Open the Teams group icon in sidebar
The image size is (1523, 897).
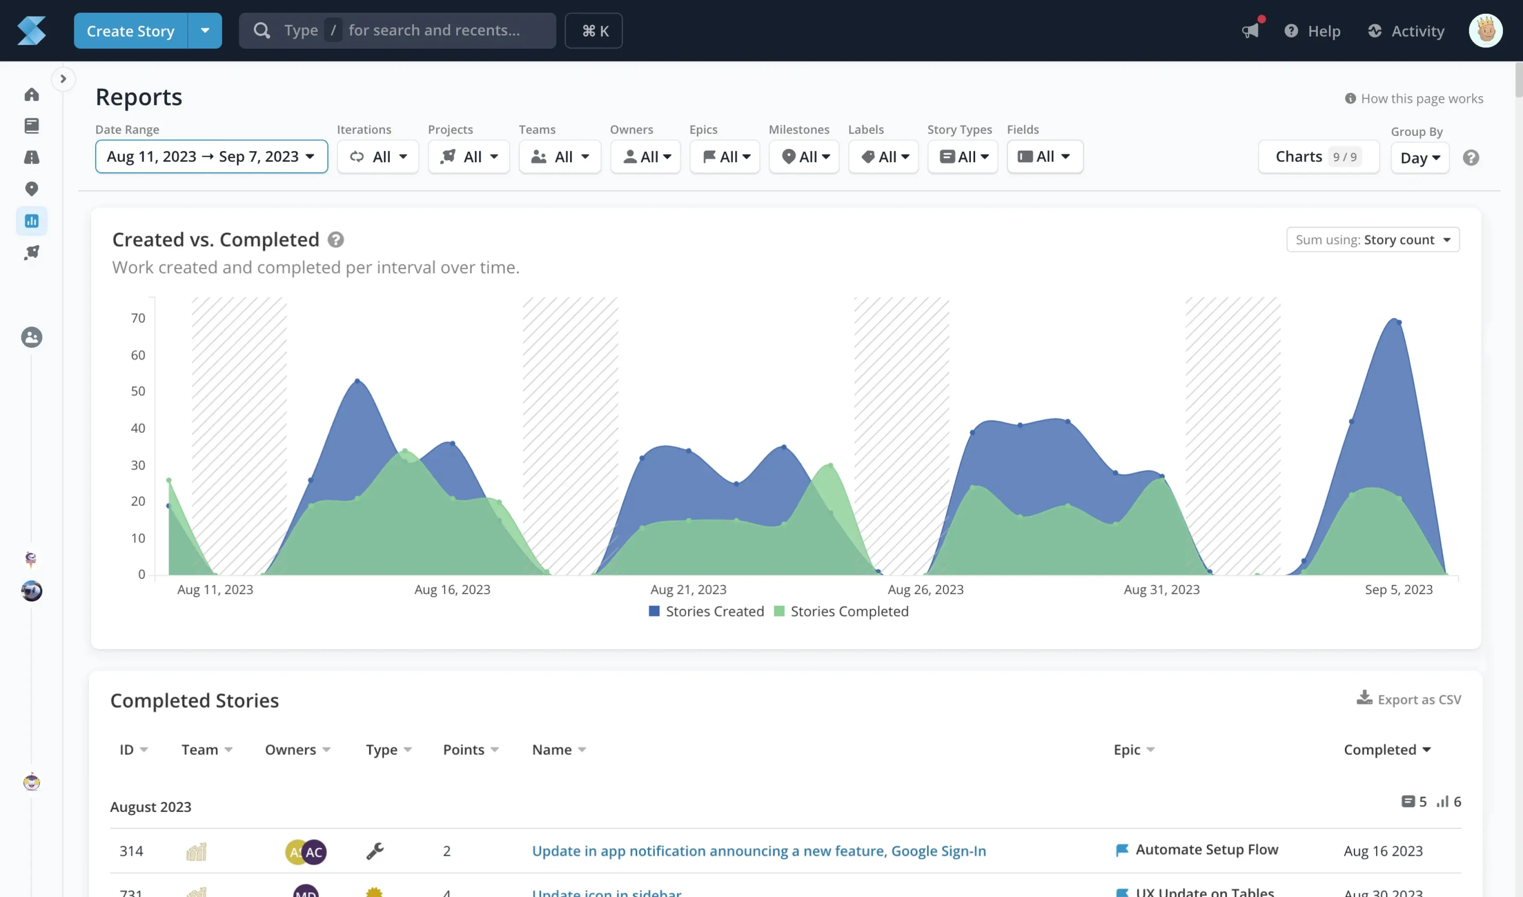[32, 337]
